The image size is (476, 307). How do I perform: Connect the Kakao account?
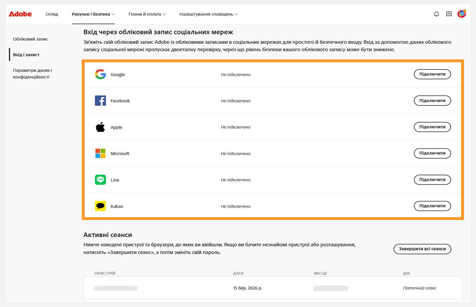432,206
